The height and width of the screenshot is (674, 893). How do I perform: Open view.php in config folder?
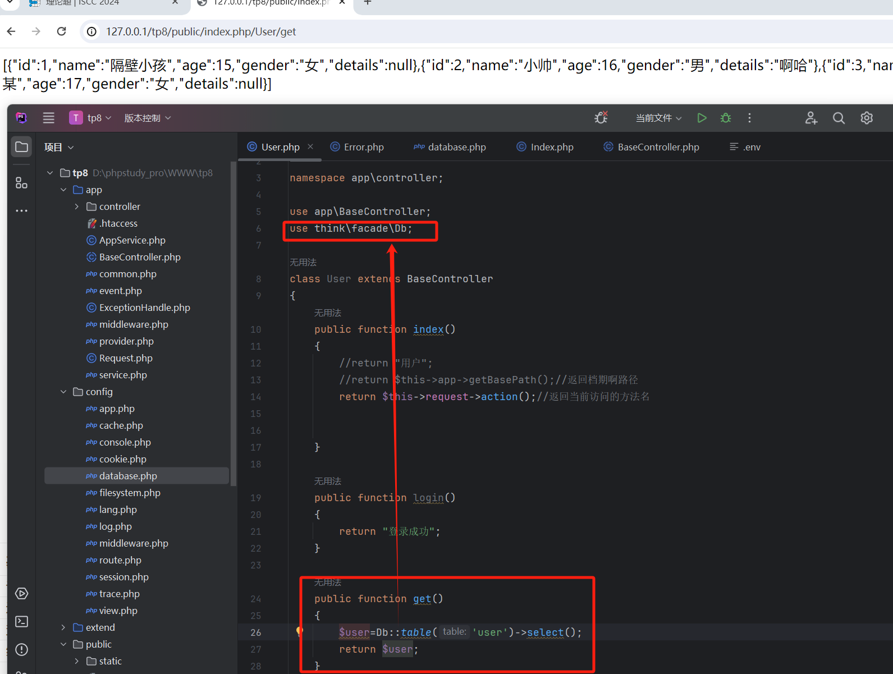tap(112, 611)
